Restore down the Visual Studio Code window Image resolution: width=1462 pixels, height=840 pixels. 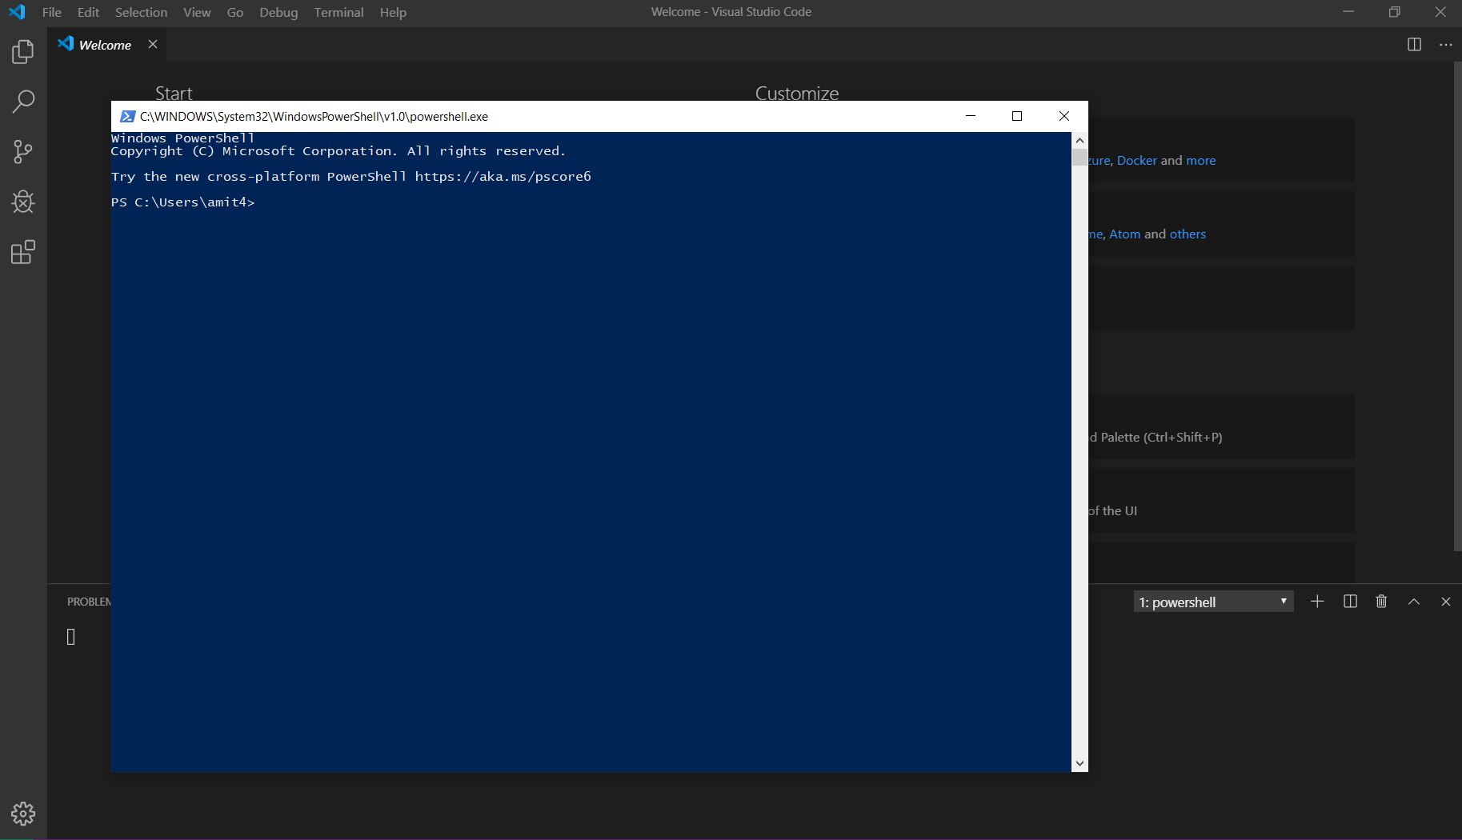point(1394,12)
